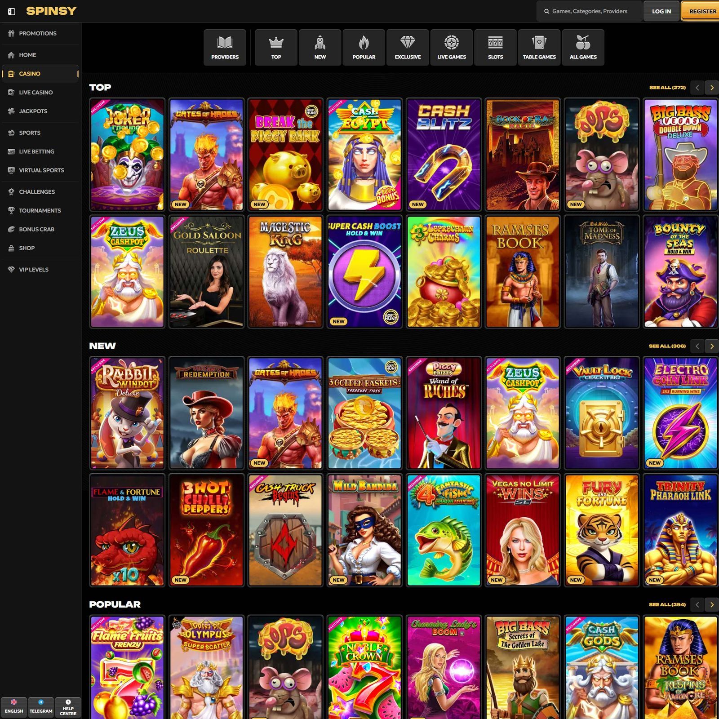Click the search magnifier icon

[x=547, y=11]
